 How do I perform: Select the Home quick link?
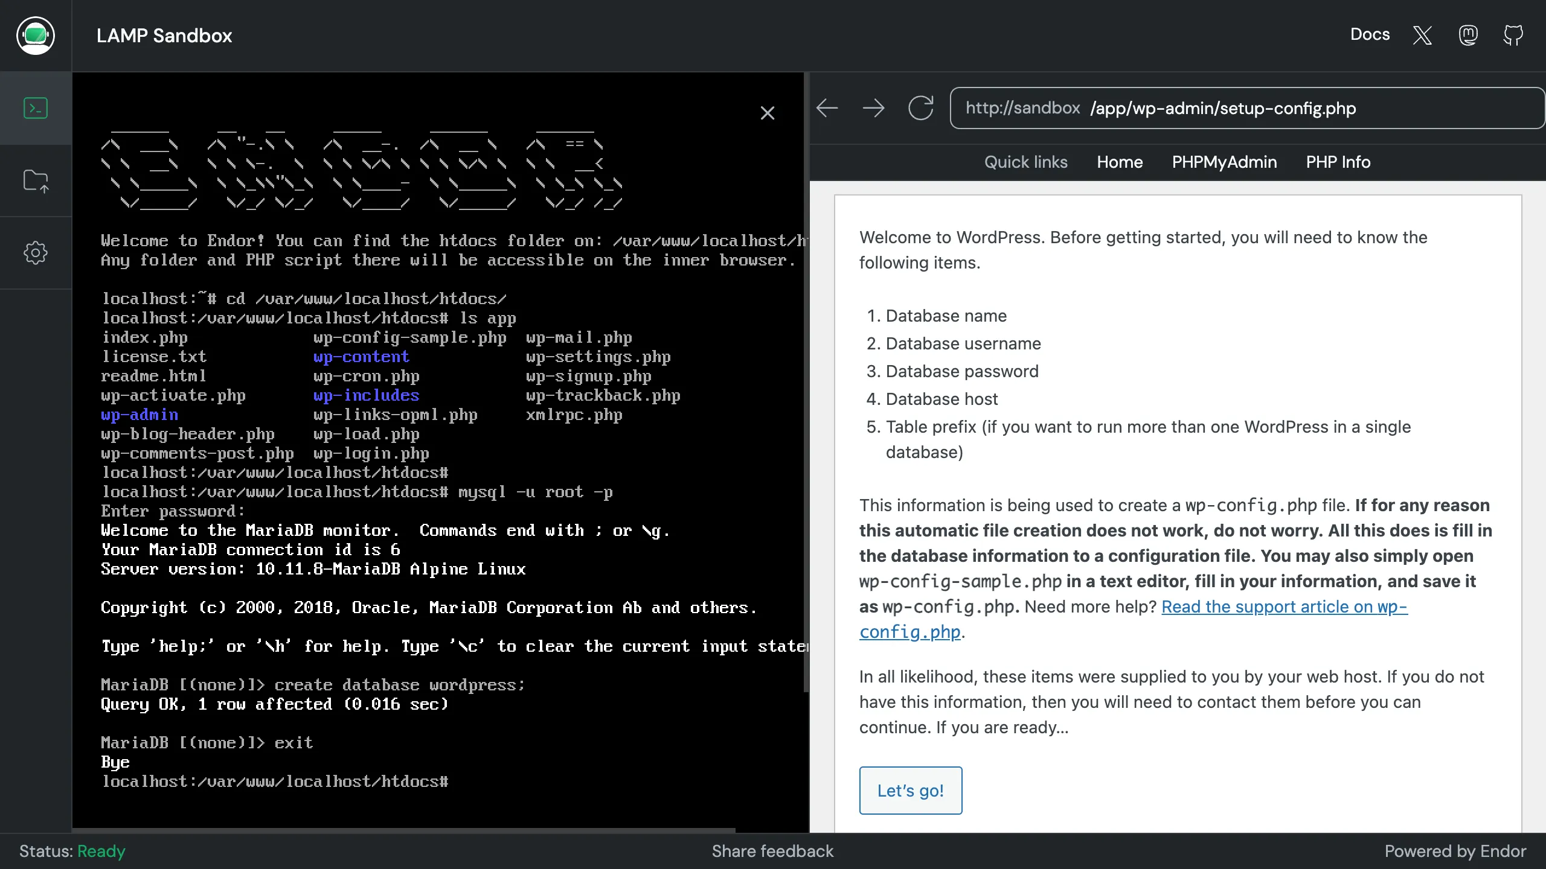pos(1119,162)
